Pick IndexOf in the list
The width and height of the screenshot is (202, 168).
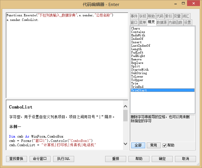coord(163,39)
